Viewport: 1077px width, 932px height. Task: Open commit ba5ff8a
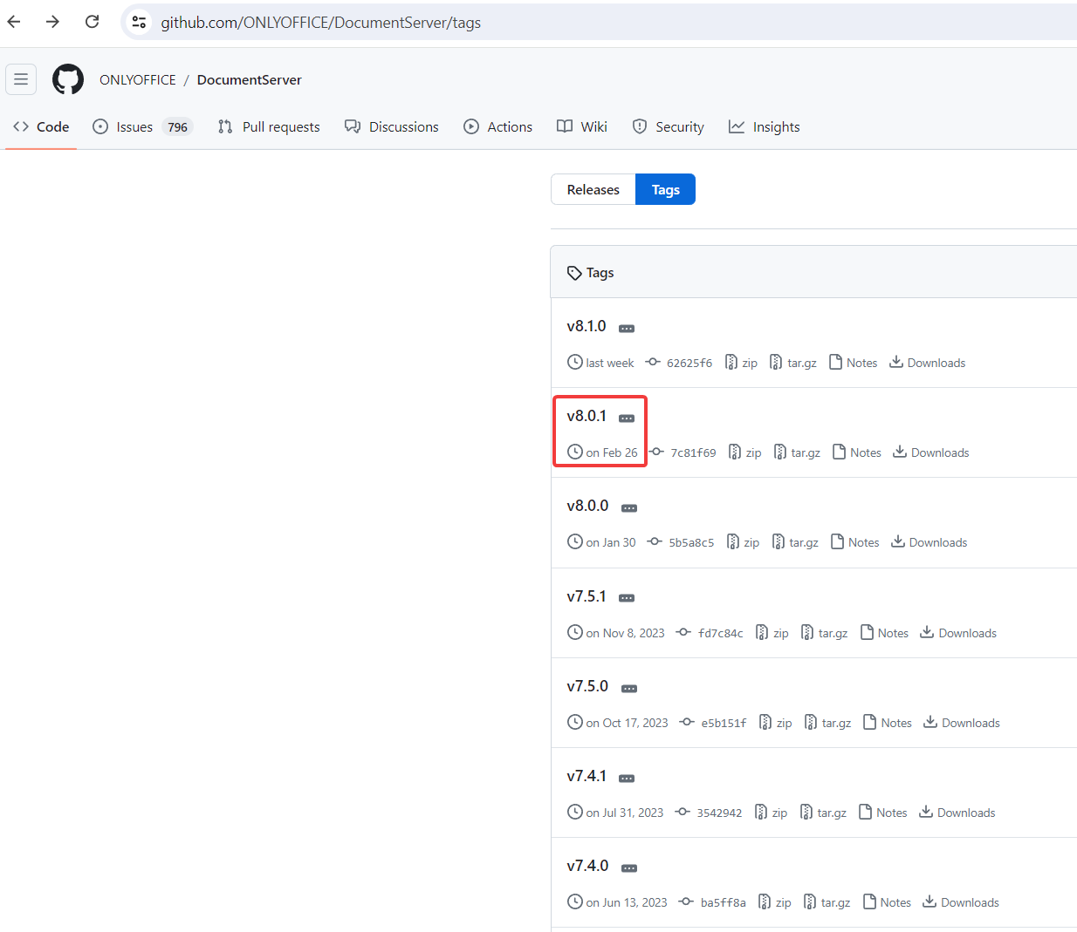click(712, 902)
